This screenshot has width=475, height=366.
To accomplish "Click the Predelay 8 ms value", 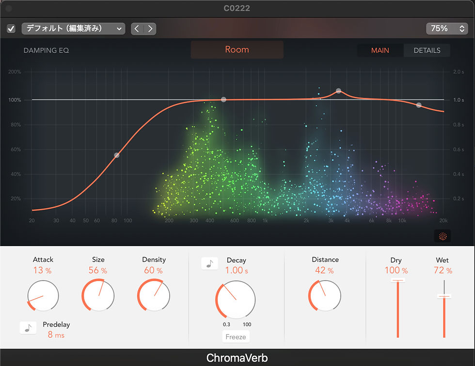I will pyautogui.click(x=56, y=335).
